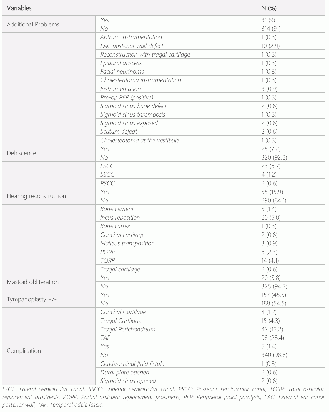
Task: Select the Additional Problems row label
Action: pos(33,24)
